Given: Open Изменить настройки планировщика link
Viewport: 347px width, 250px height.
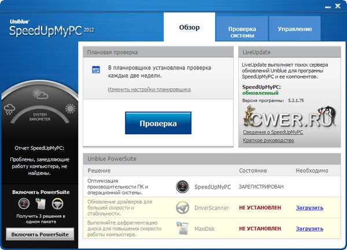Looking at the screenshot, I should 149,89.
